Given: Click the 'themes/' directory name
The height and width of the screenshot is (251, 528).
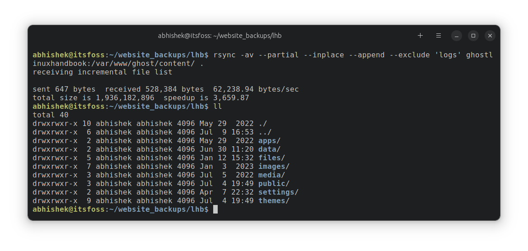Looking at the screenshot, I should [x=274, y=201].
